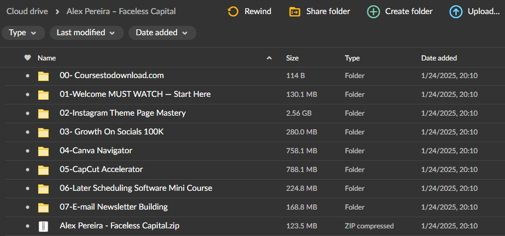Select 03- Growth On Socials 100K name
The image size is (505, 236).
pos(112,132)
